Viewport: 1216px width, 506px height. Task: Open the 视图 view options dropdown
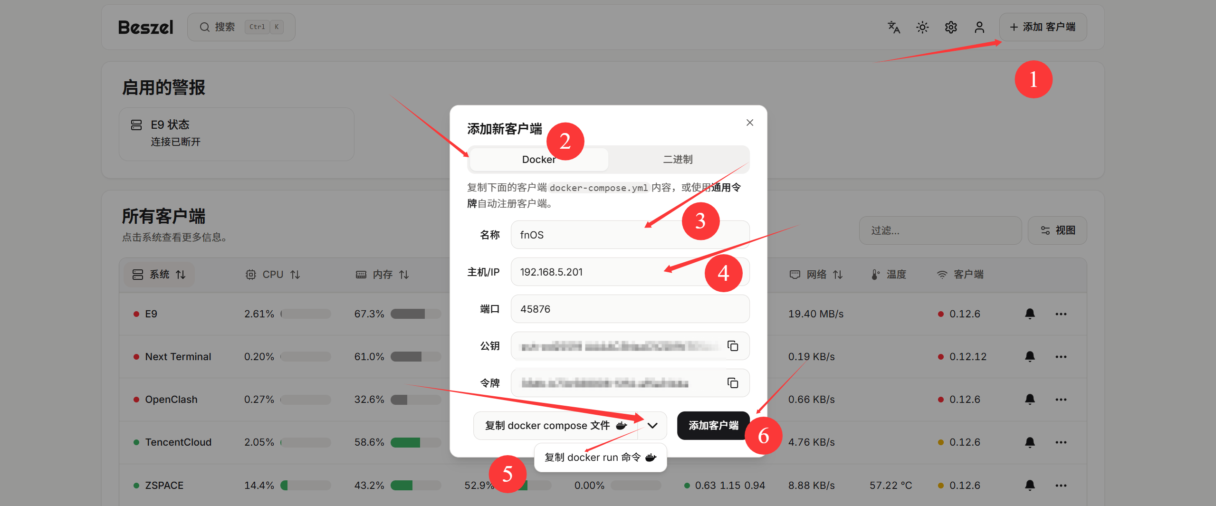pyautogui.click(x=1057, y=230)
